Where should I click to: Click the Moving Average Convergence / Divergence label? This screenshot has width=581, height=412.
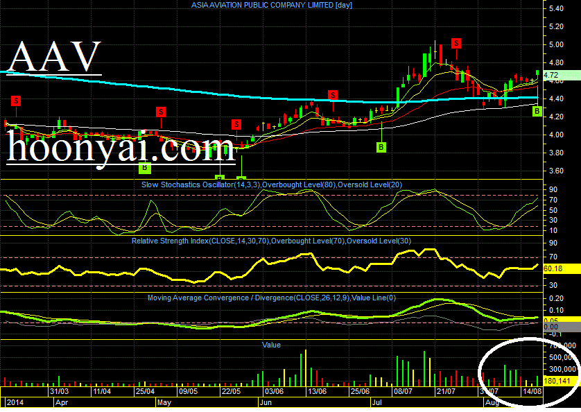[x=272, y=298]
